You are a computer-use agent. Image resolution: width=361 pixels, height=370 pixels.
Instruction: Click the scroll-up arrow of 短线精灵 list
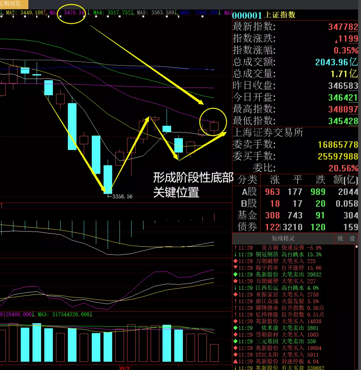click(357, 246)
